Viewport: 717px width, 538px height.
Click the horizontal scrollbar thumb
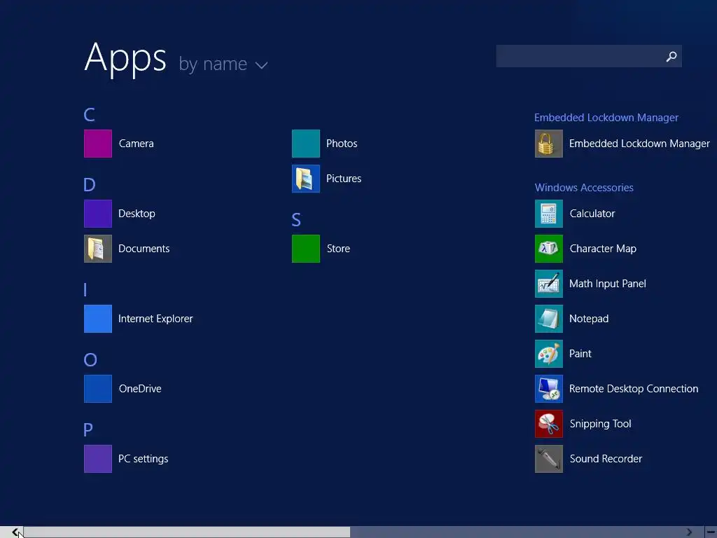tap(187, 532)
